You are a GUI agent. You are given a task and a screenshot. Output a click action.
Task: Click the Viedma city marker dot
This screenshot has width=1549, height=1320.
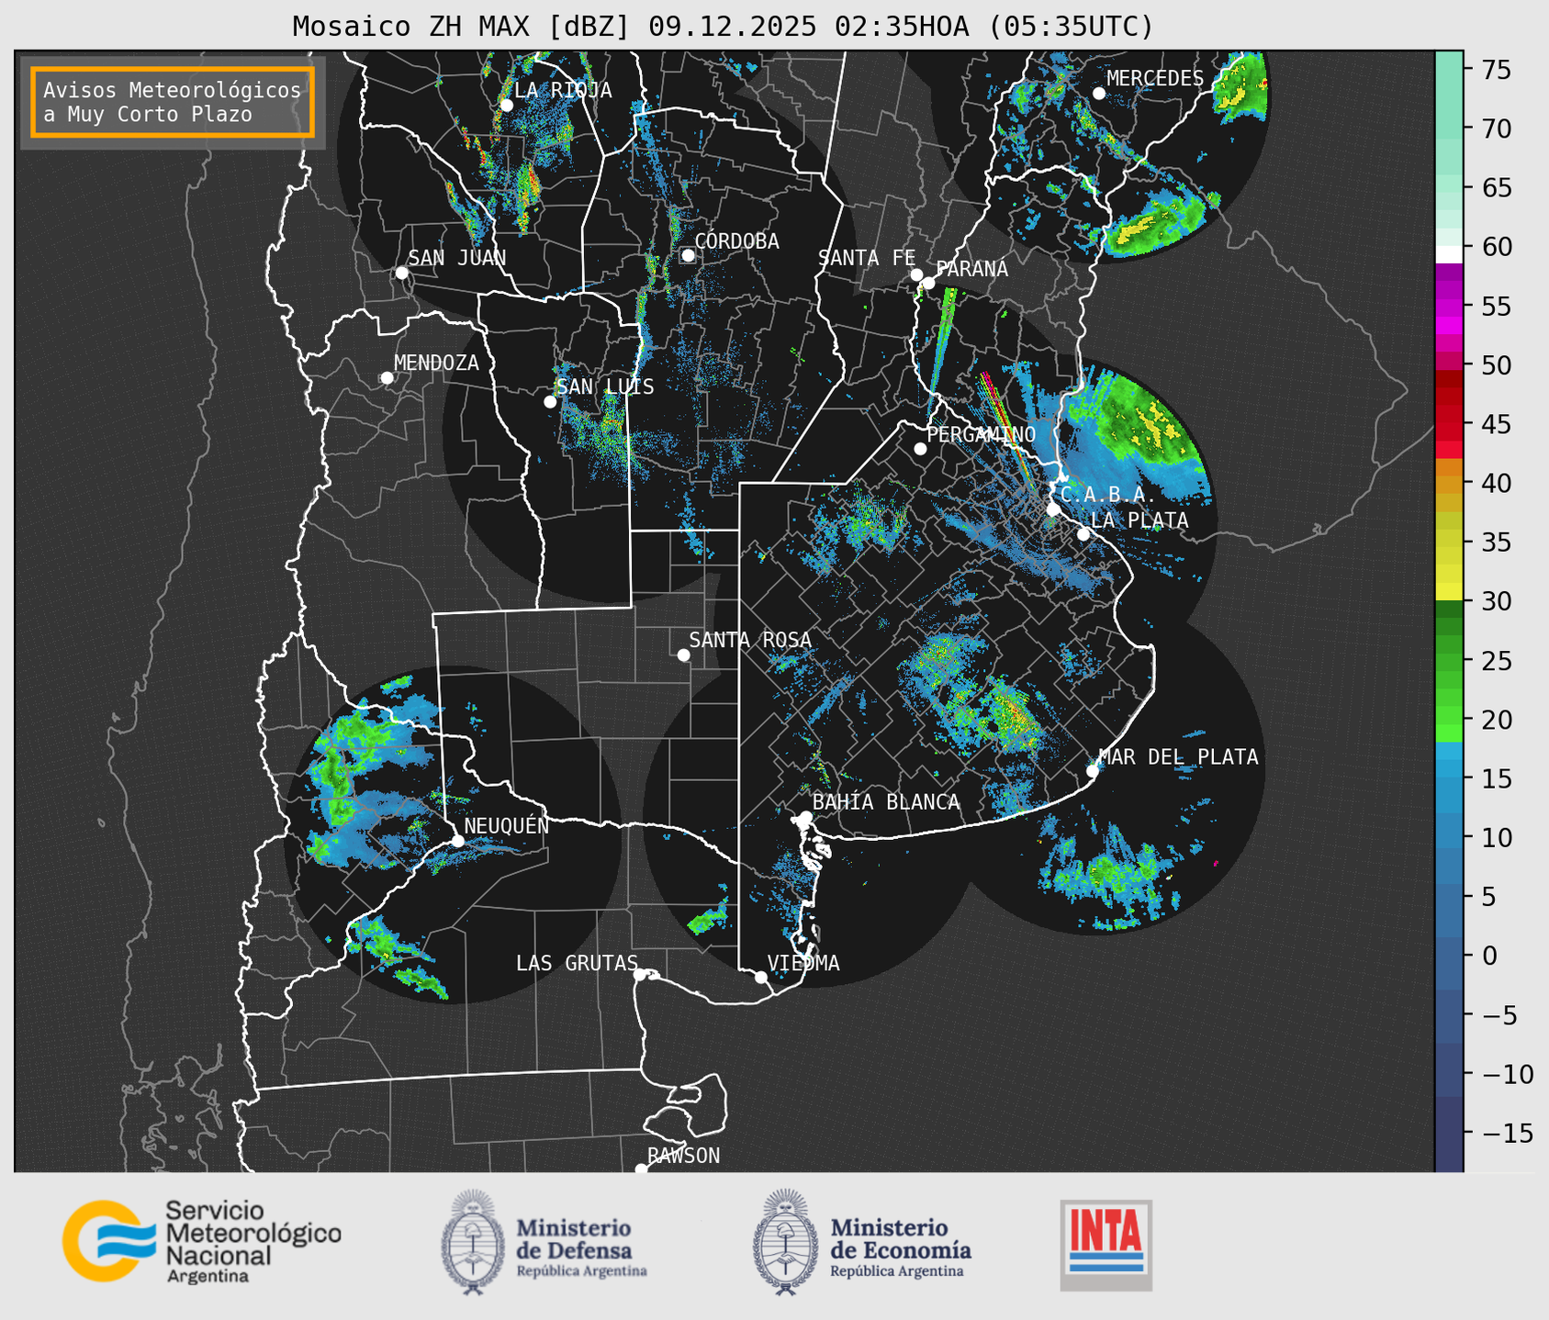pos(760,977)
